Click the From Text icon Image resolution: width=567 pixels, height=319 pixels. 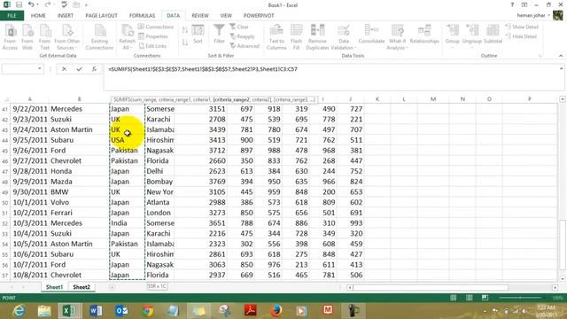[45, 37]
